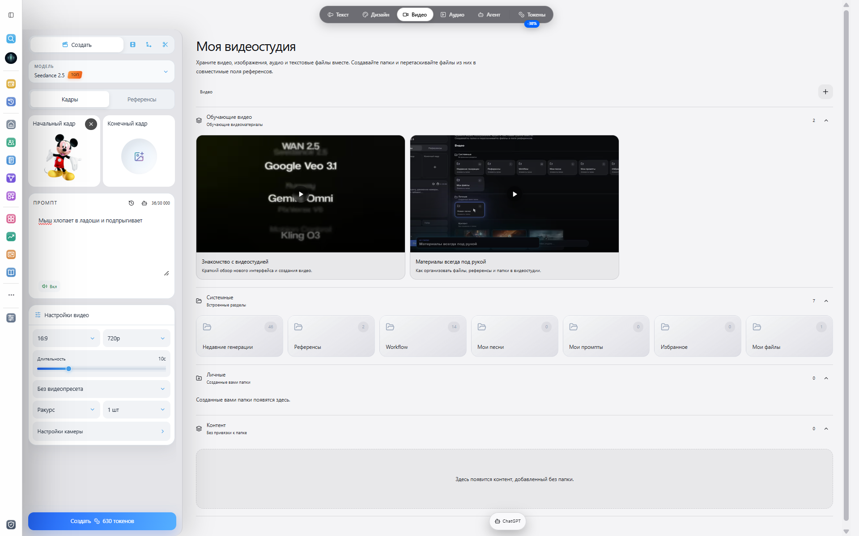Open prompt history clock icon
Screen dimensions: 859x536
tap(131, 203)
